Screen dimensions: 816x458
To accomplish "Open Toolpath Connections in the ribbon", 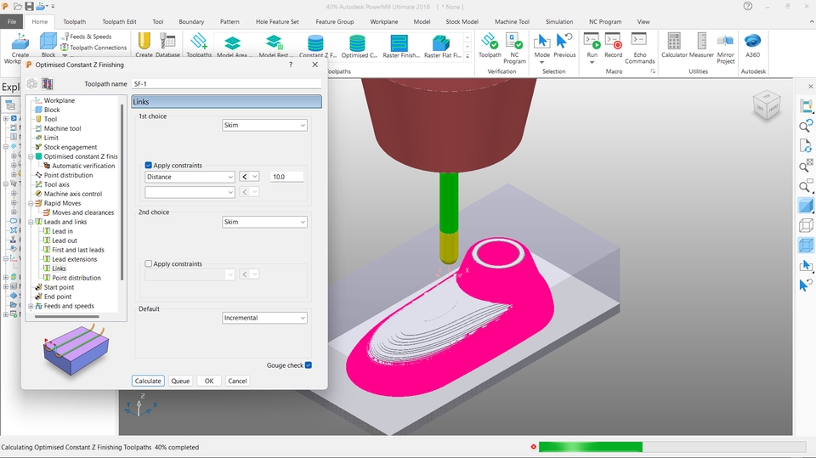I will coord(93,48).
